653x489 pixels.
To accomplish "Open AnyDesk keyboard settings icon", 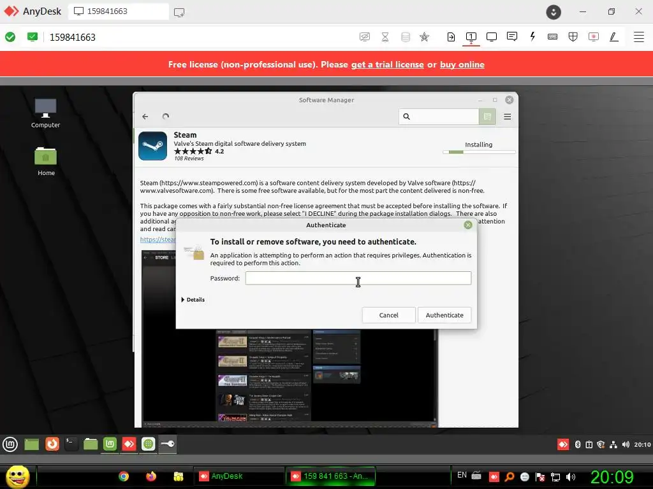I will [553, 37].
